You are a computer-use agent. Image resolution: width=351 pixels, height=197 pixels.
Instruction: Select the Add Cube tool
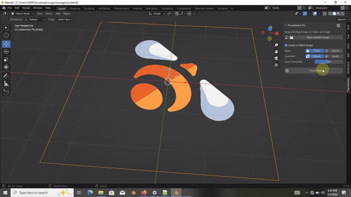click(6, 92)
